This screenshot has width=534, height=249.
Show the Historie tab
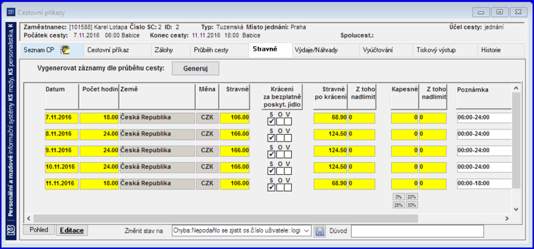click(x=501, y=50)
